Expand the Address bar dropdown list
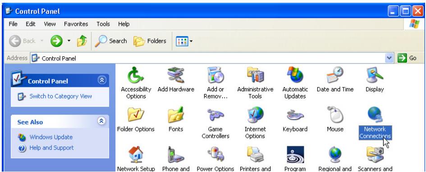Viewport: 426px width, 172px height. tap(389, 58)
